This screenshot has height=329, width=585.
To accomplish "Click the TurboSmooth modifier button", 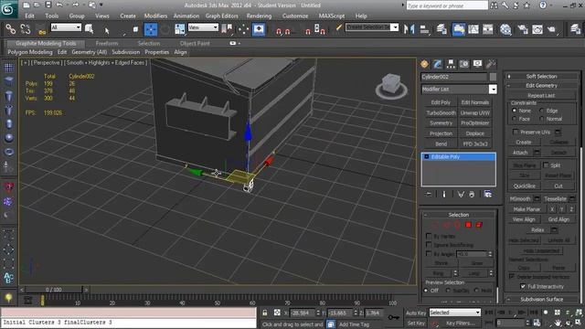I will [x=441, y=112].
